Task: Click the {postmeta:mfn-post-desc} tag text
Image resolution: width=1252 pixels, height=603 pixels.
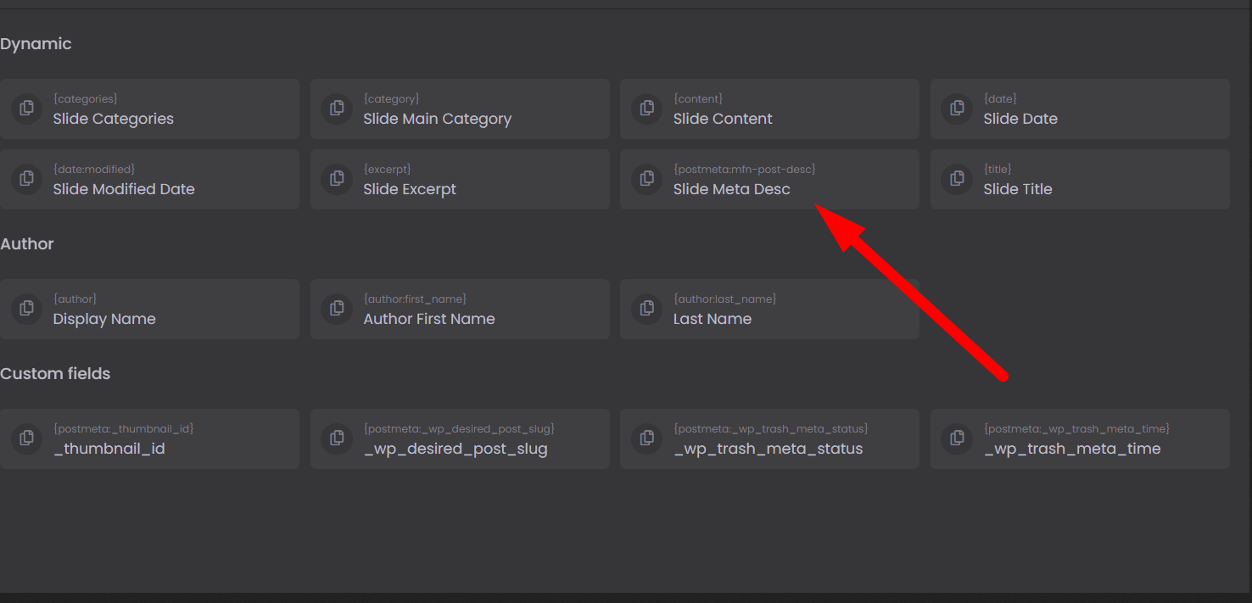Action: [744, 170]
